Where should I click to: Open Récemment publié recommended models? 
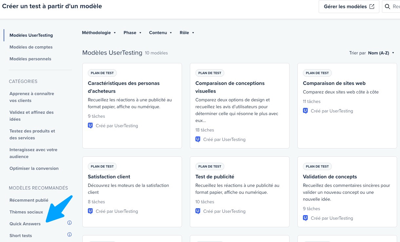[29, 200]
